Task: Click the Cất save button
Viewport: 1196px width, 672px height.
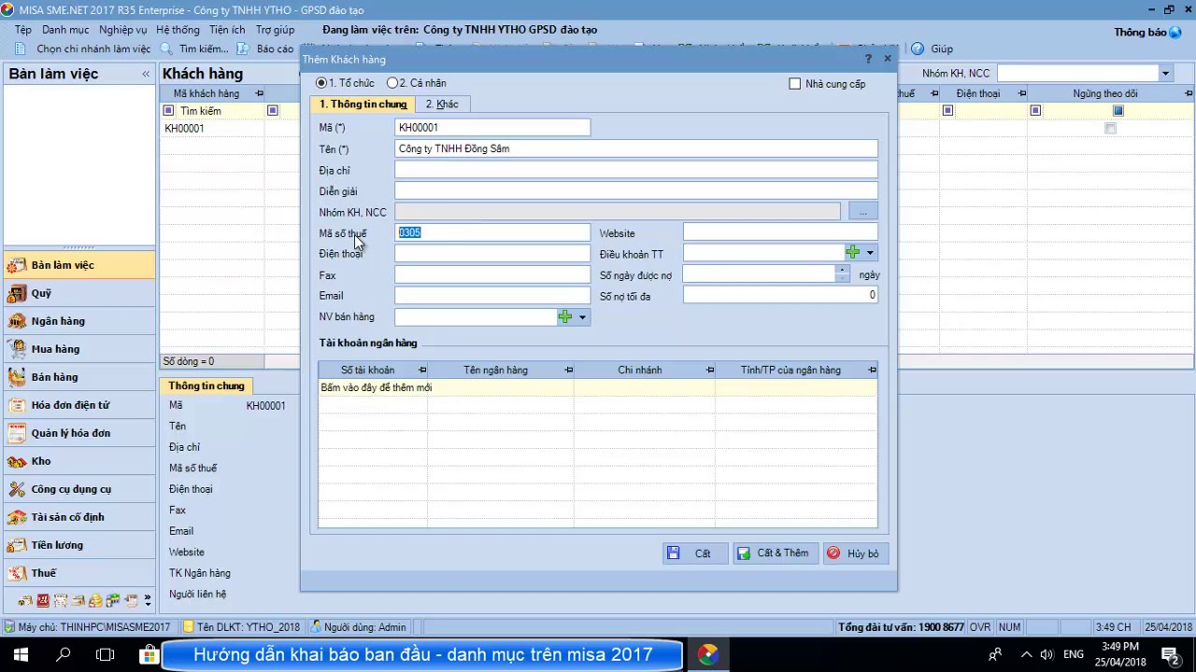Action: point(694,553)
